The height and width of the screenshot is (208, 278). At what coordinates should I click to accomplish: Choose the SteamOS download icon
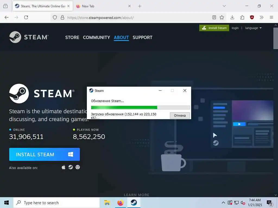(71, 167)
